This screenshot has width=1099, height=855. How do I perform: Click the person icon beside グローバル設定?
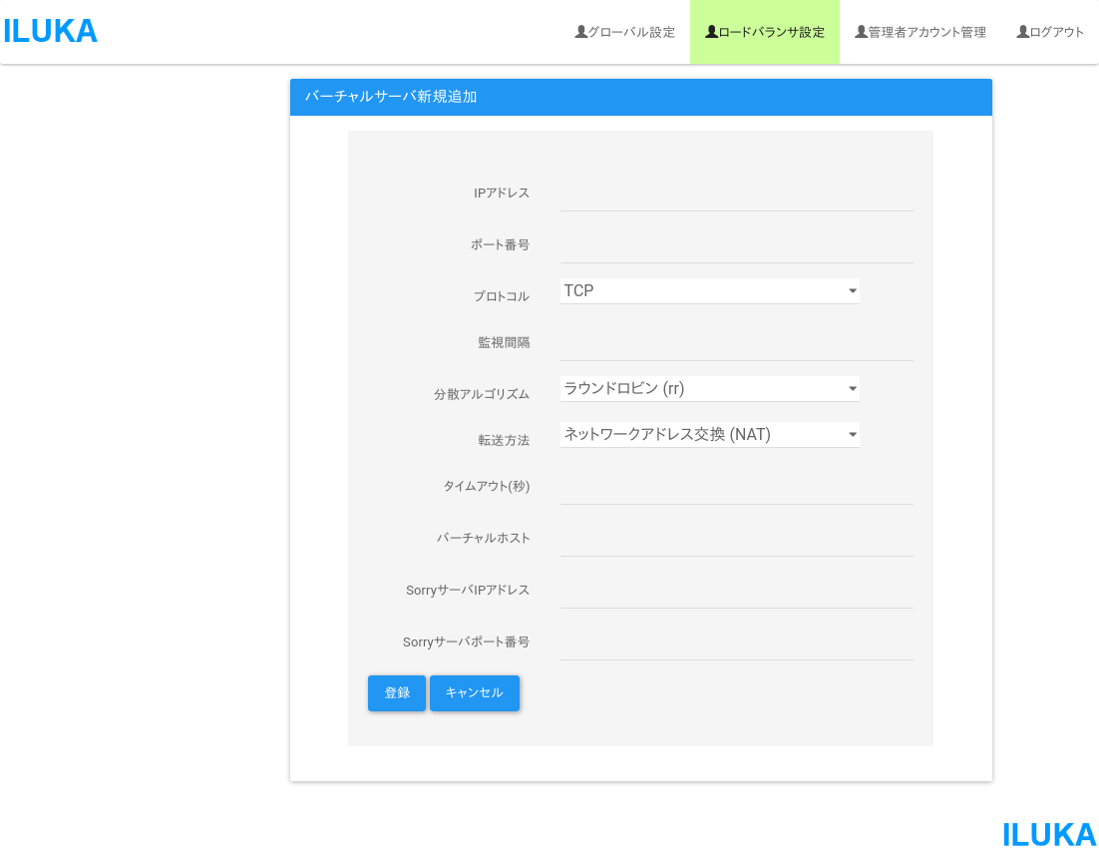580,32
